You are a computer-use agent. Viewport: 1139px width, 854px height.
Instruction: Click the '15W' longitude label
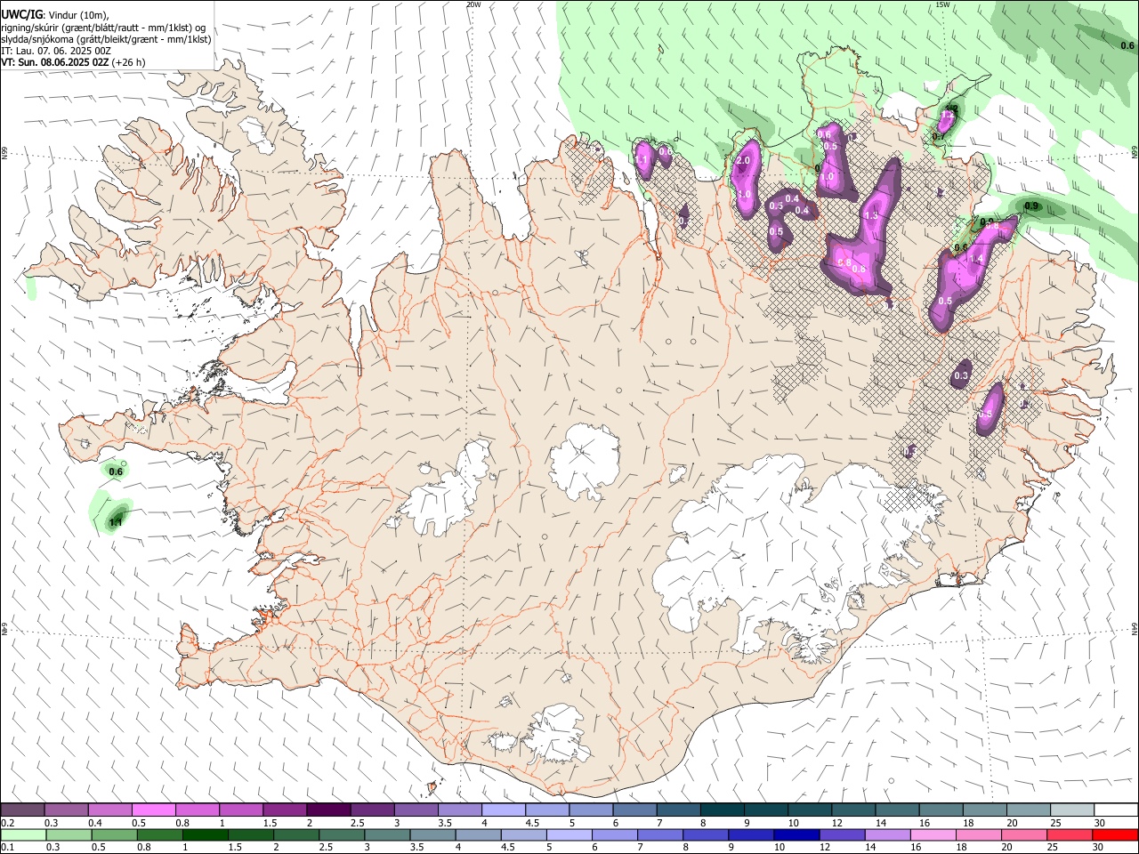[942, 4]
